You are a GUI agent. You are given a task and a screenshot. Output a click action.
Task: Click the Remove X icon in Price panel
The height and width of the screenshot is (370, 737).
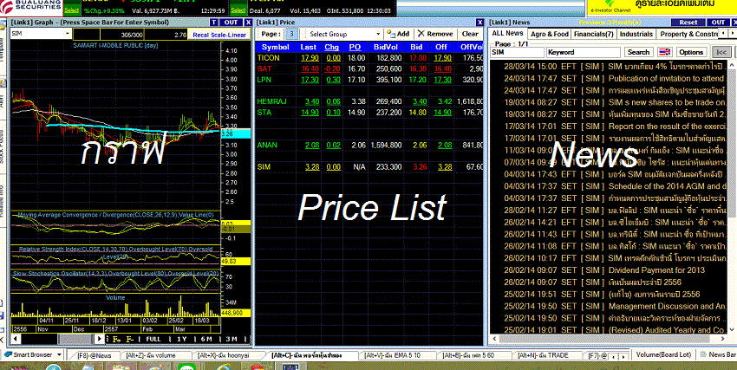coord(421,34)
